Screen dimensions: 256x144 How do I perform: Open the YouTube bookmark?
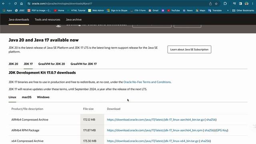point(173,10)
